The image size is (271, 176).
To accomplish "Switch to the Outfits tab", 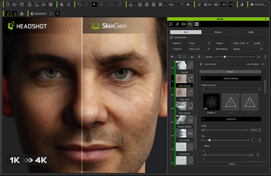I will point(251,32).
